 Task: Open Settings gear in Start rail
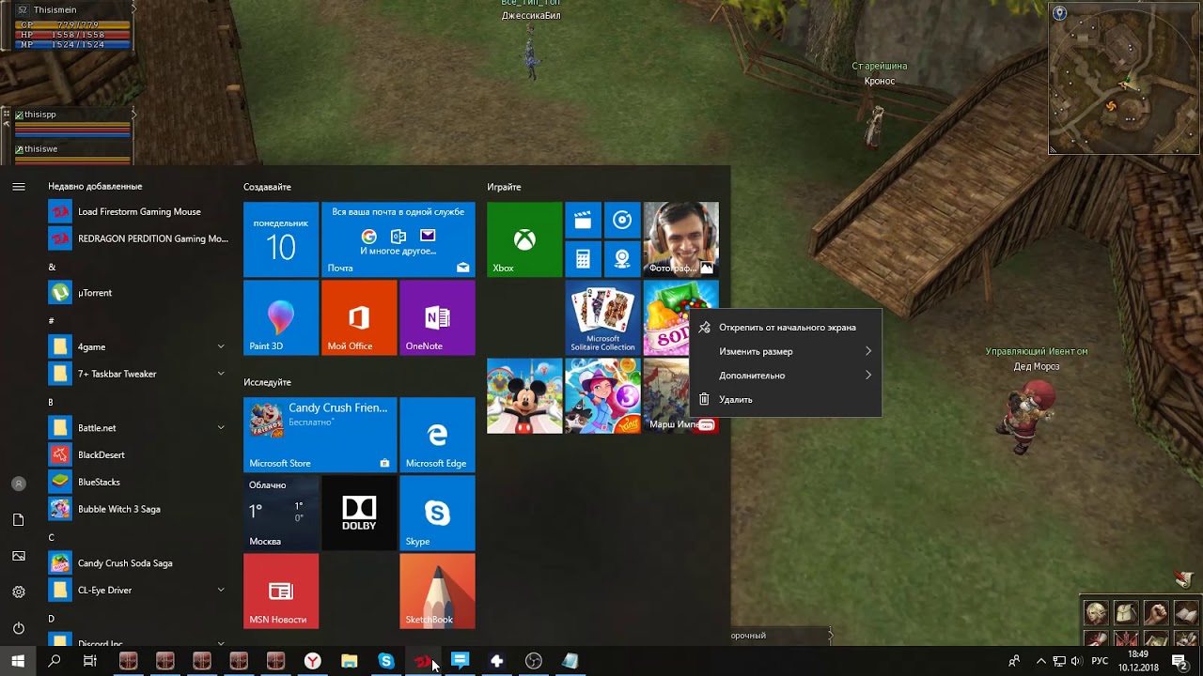coord(18,592)
